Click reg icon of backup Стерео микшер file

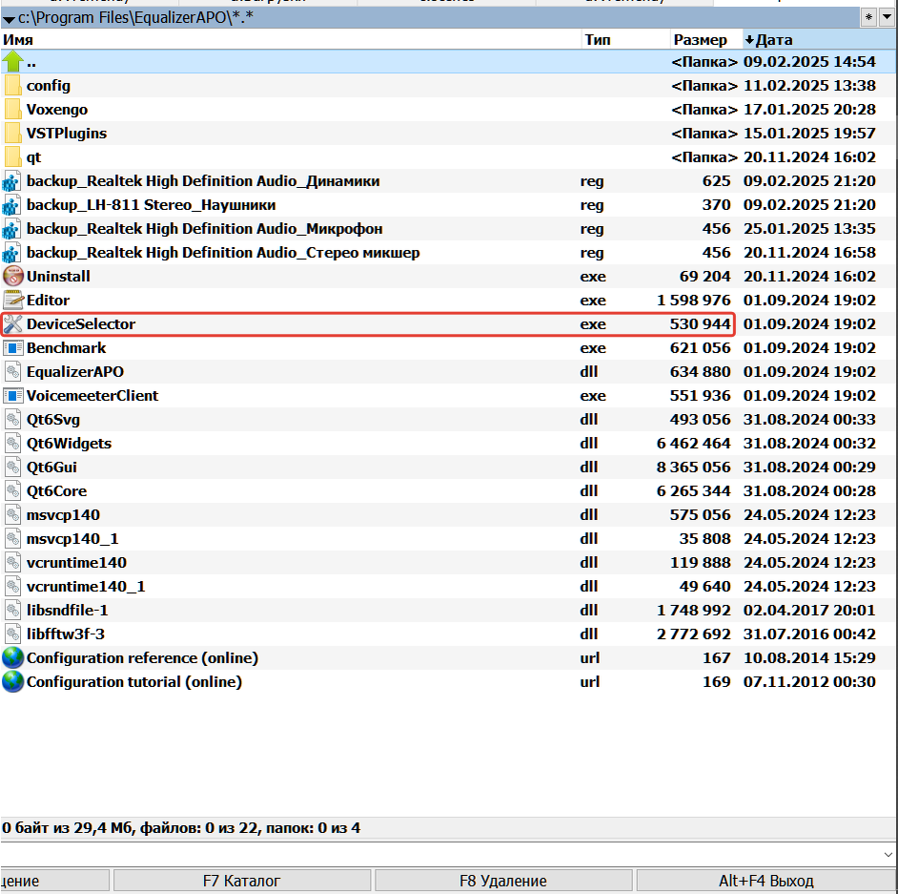click(x=11, y=253)
